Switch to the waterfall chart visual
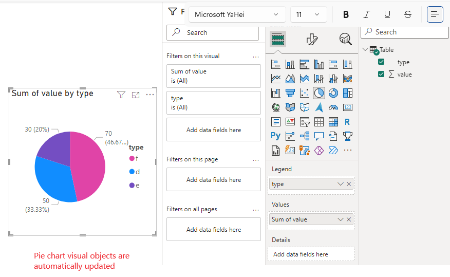The width and height of the screenshot is (450, 277). [x=275, y=93]
